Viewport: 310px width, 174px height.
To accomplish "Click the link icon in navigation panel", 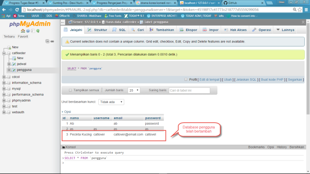I will click(x=52, y=42).
